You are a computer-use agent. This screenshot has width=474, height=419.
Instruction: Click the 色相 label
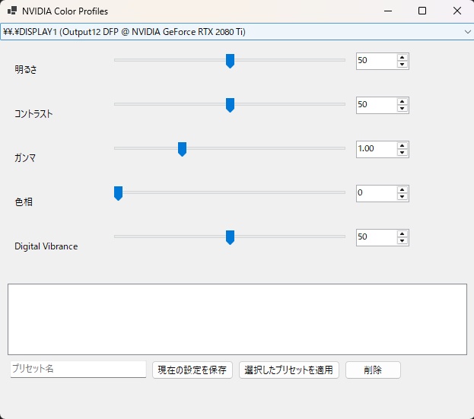tap(24, 202)
